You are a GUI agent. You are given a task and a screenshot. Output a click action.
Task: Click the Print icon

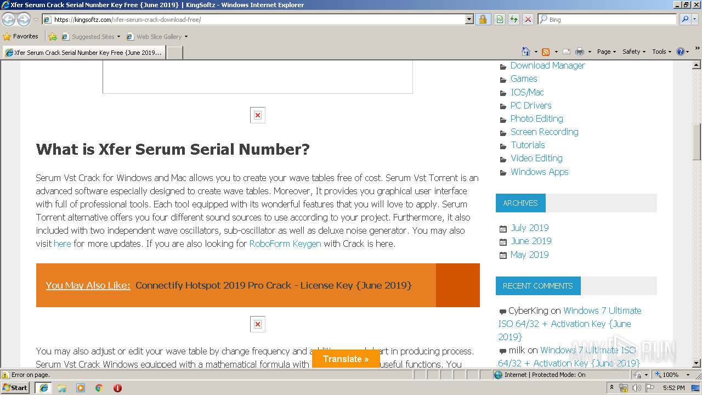coord(580,52)
